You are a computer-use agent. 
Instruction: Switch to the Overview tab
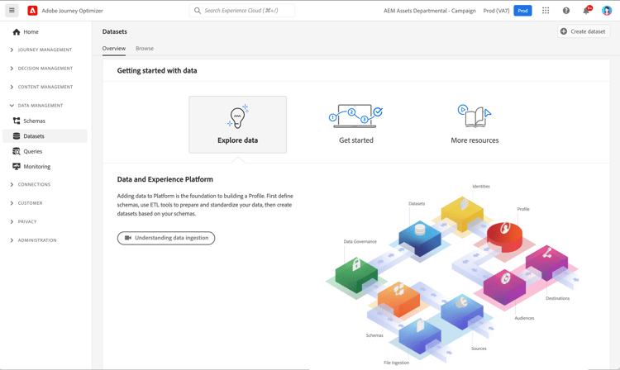pyautogui.click(x=114, y=48)
